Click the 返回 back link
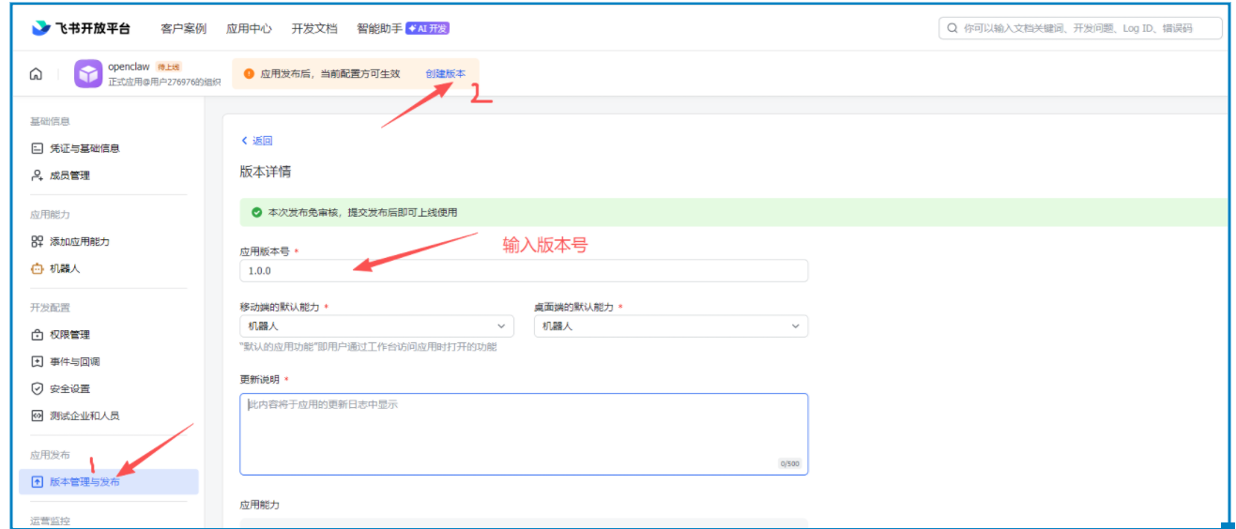 click(257, 141)
